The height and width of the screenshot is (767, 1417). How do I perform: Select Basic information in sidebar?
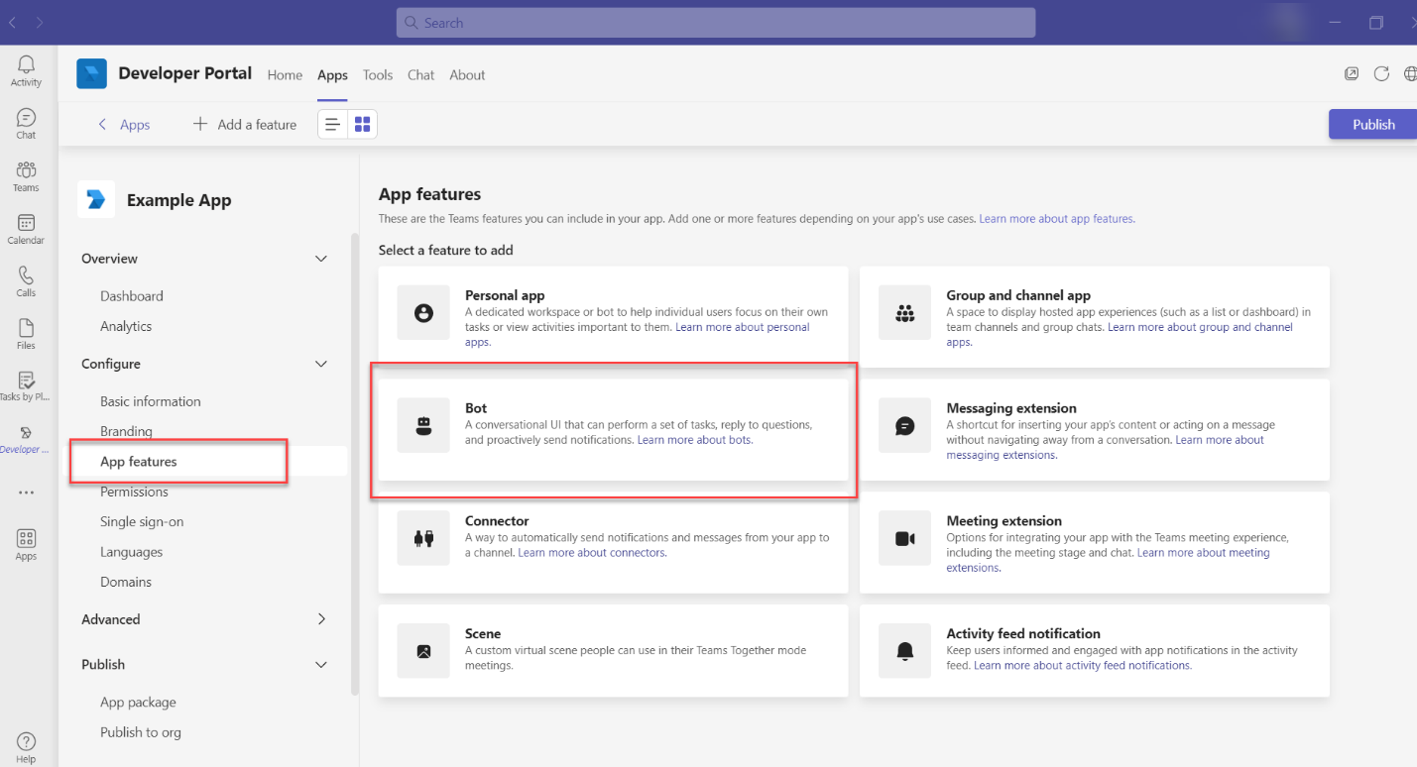[x=151, y=401]
